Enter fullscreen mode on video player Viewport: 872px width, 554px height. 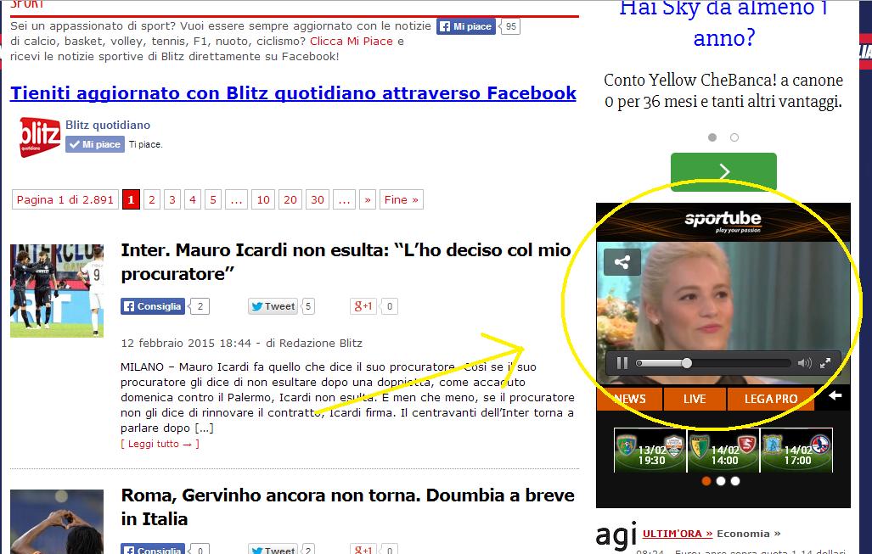click(x=825, y=363)
